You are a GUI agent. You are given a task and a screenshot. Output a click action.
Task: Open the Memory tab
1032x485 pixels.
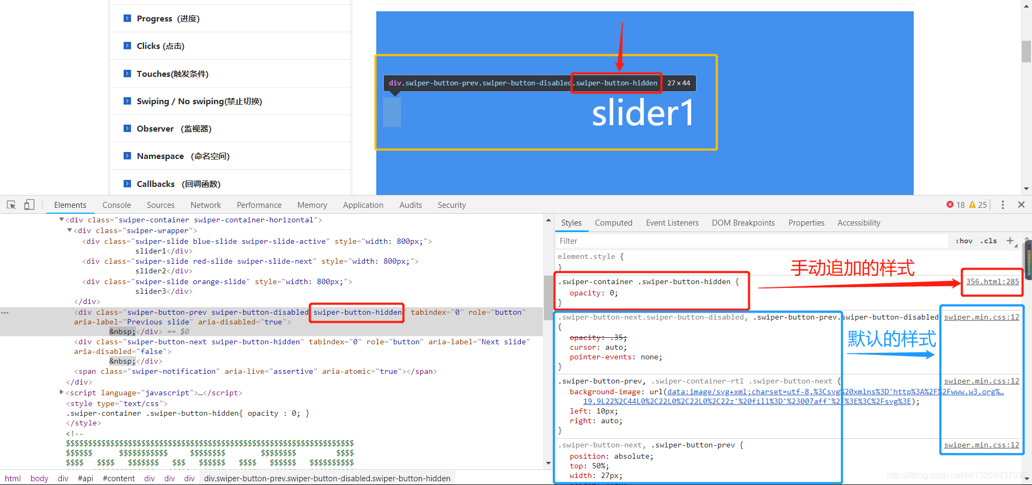pyautogui.click(x=312, y=205)
